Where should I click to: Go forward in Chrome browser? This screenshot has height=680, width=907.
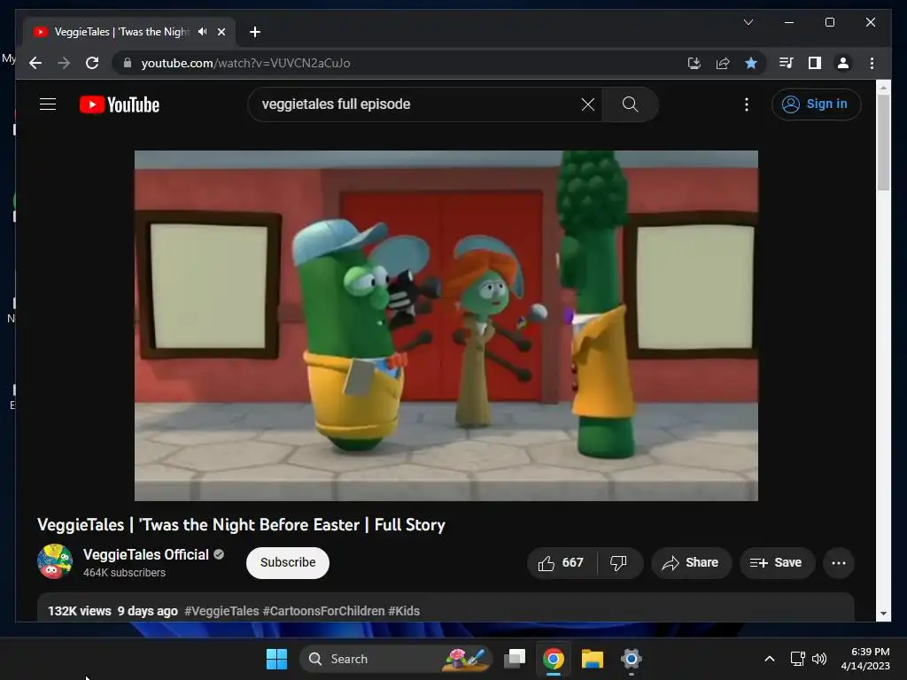click(x=64, y=63)
